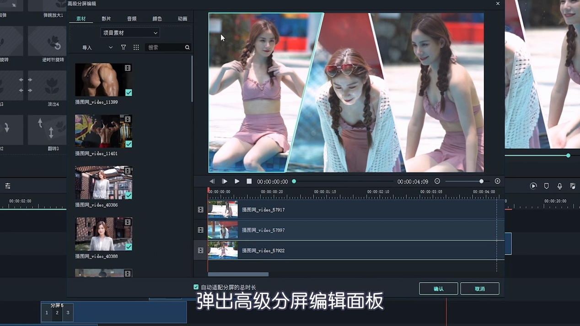
Task: Click render preview icon in main window
Action: tap(533, 186)
